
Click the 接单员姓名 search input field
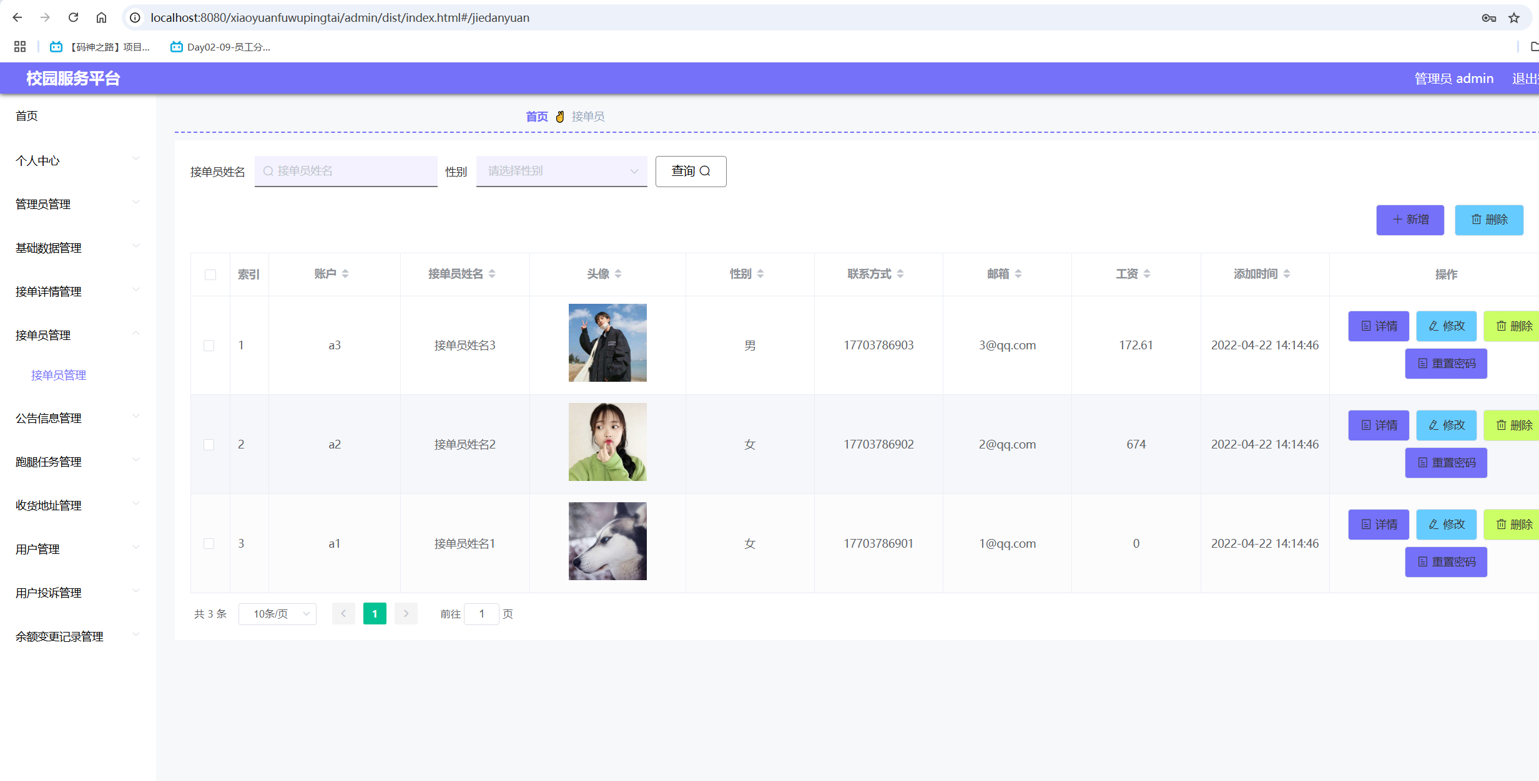[x=346, y=171]
